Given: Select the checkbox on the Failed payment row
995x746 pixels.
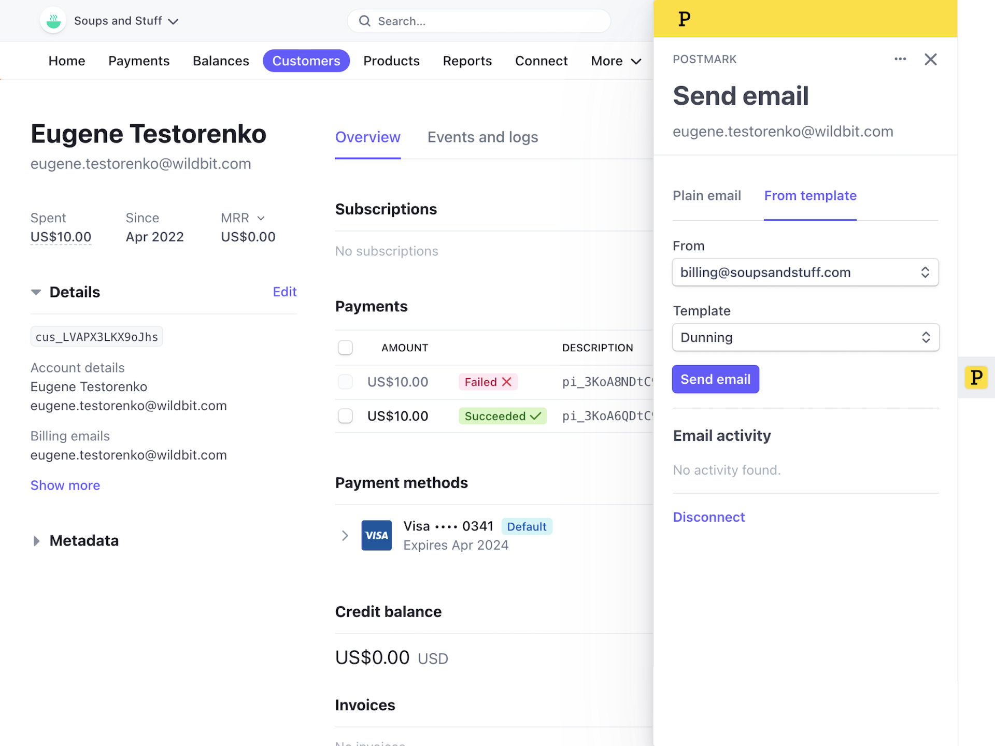Looking at the screenshot, I should 345,382.
